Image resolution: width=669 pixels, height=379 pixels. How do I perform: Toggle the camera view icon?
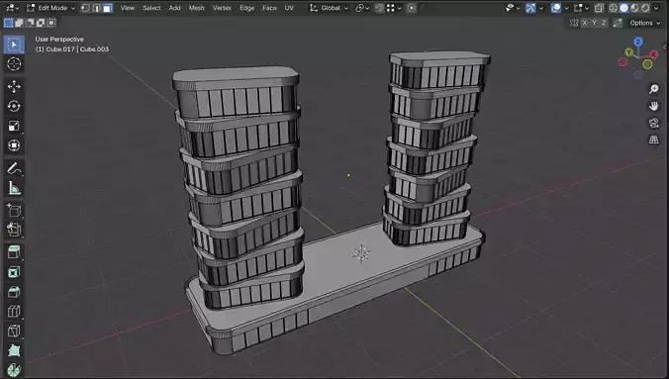click(653, 123)
